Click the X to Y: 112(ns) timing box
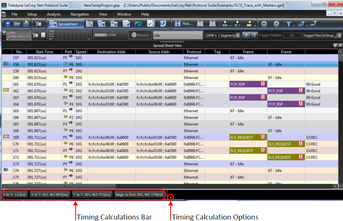The width and height of the screenshot is (343, 221). pyautogui.click(x=14, y=195)
